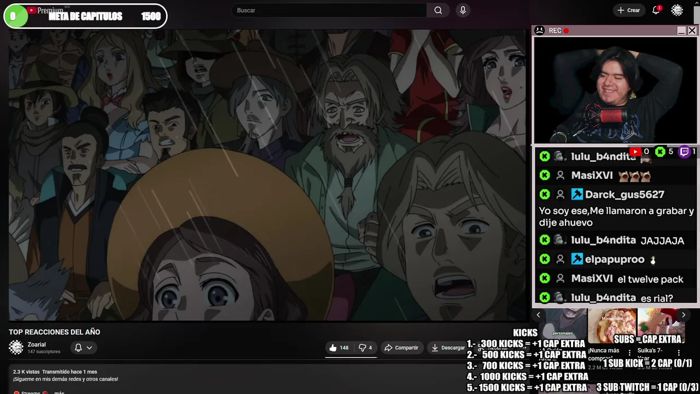The height and width of the screenshot is (394, 700).
Task: Open the Zoarial channel avatar
Action: pyautogui.click(x=16, y=347)
